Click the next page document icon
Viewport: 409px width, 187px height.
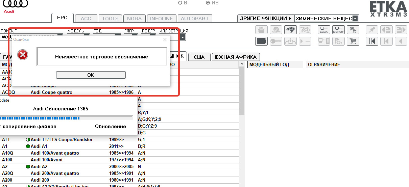[x=401, y=30]
